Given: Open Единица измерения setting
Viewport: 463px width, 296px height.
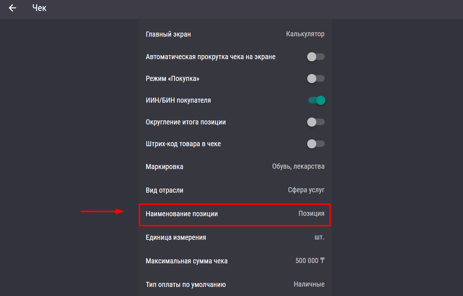Looking at the screenshot, I should 235,238.
